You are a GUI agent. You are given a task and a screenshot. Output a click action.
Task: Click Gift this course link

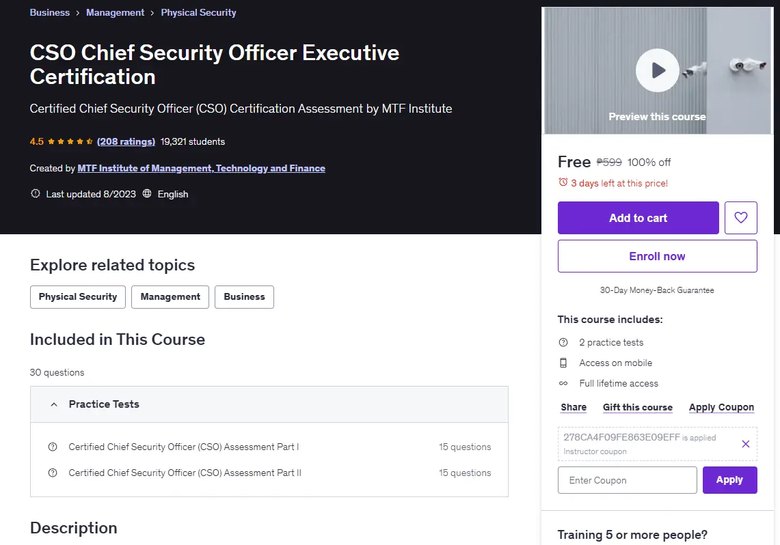coord(638,407)
